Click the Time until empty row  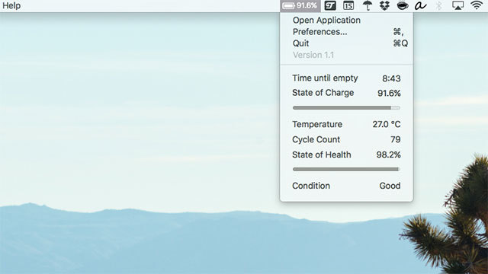346,78
